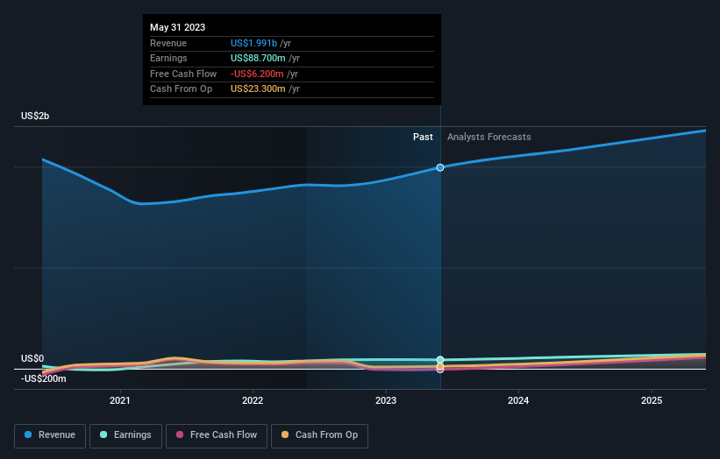Click the US$88.700m earnings value
The width and height of the screenshot is (720, 459).
tap(258, 58)
